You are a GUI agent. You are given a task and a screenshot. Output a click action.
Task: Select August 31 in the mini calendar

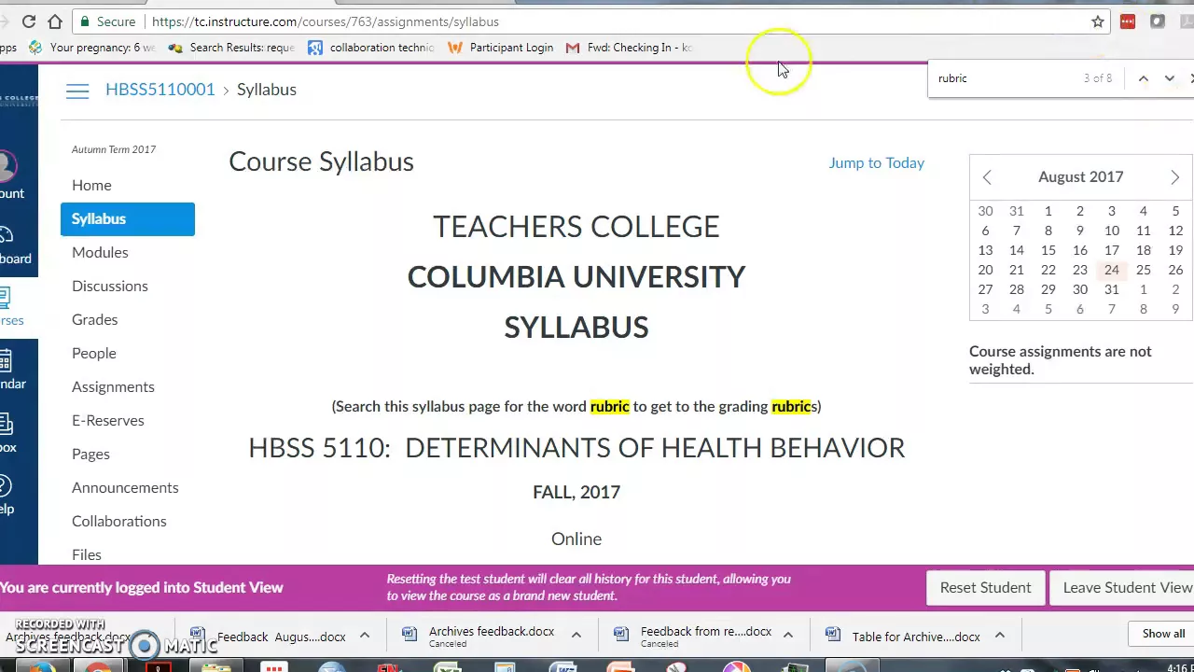pos(1112,289)
